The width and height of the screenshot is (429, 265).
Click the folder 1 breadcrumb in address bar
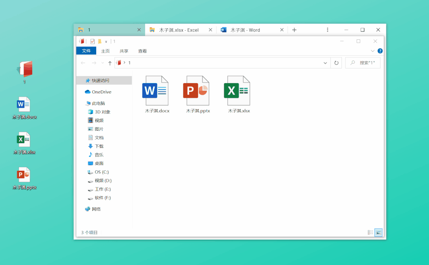point(129,63)
